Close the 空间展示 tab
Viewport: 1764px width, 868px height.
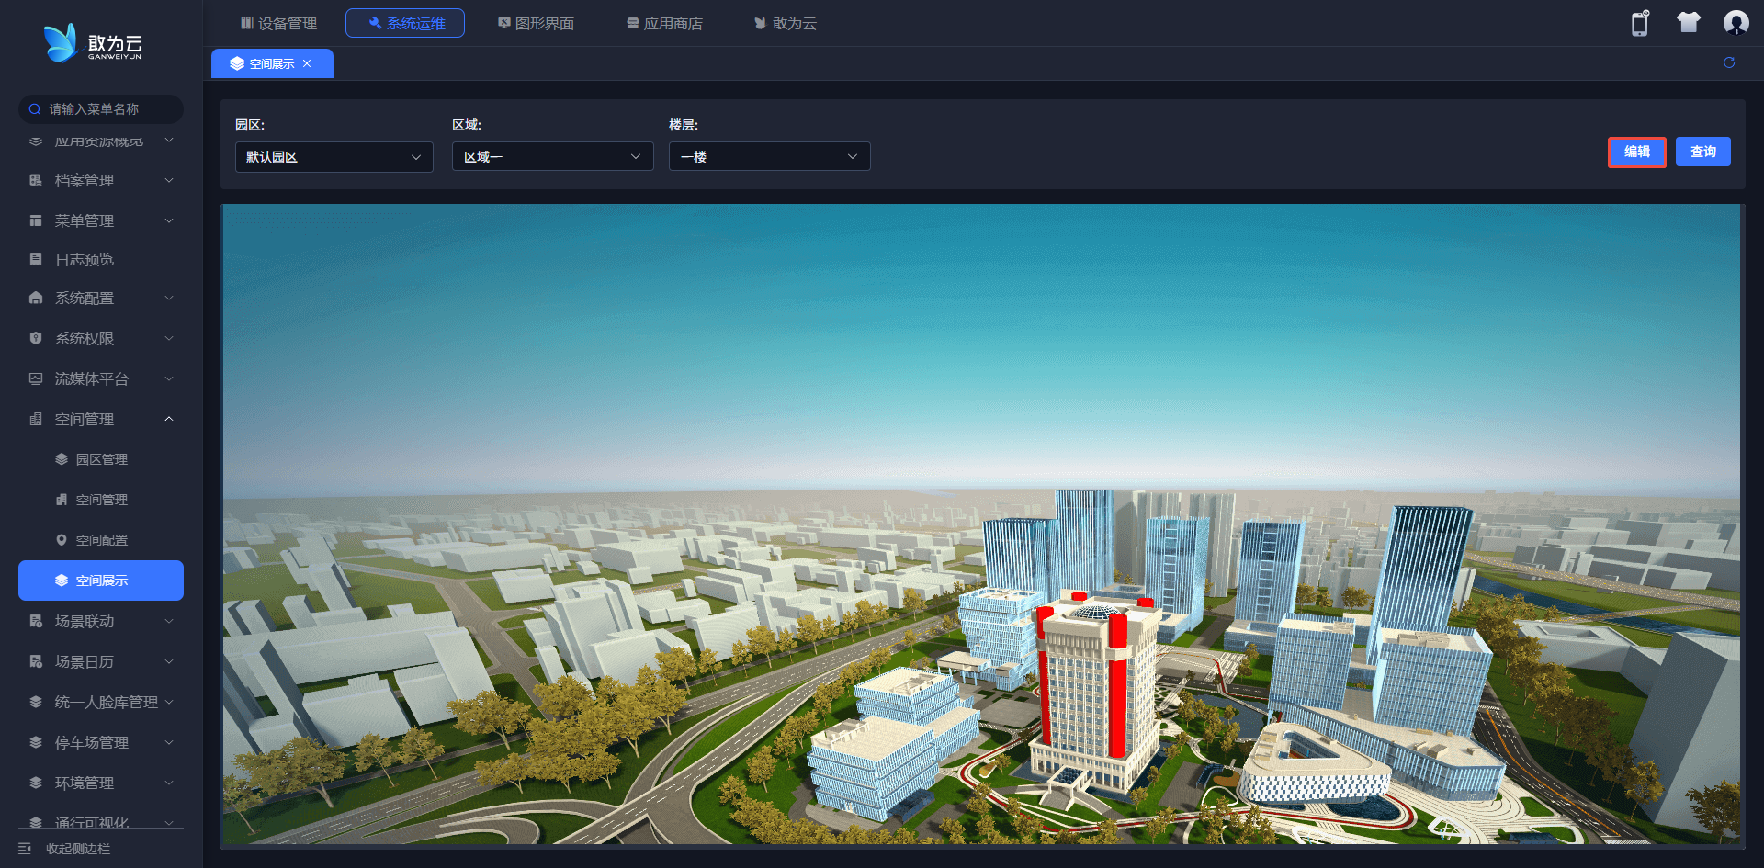point(307,63)
